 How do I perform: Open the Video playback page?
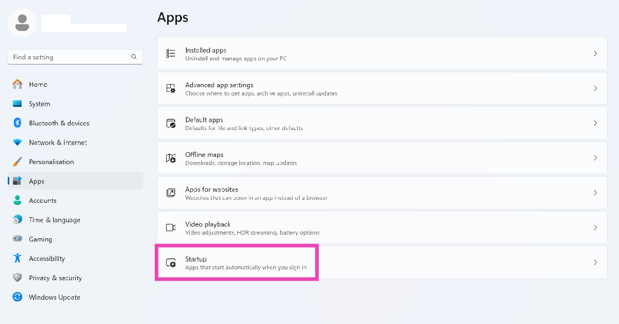pos(382,228)
